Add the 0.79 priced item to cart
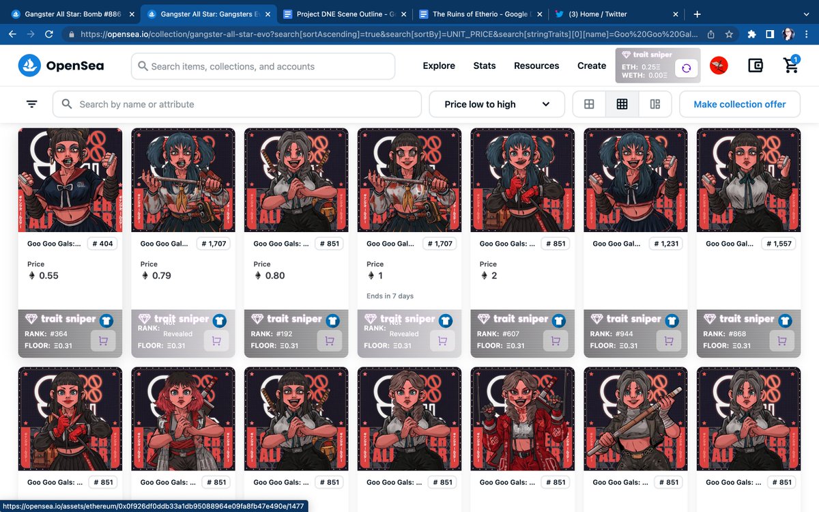 coord(216,341)
